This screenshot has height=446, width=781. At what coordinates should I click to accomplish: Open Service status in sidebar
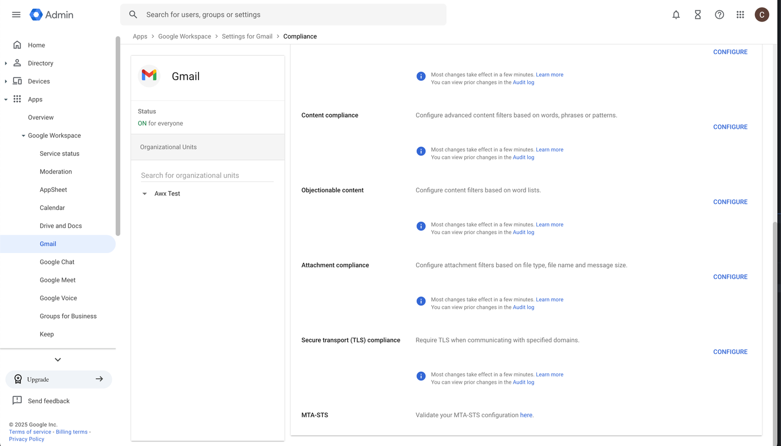coord(60,153)
